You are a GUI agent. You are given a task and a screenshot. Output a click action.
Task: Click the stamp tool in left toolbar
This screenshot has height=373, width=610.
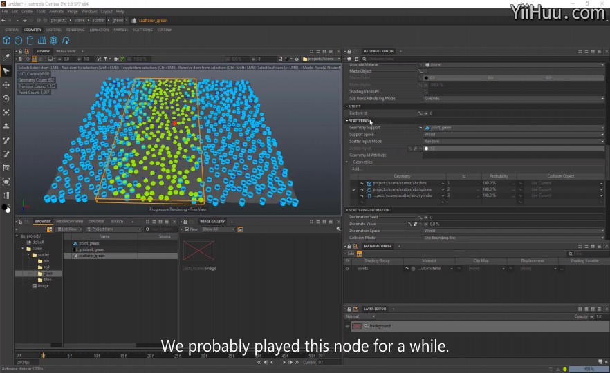pyautogui.click(x=6, y=126)
